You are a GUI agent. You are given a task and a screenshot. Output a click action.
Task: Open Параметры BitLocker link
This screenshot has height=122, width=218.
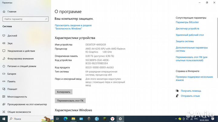(x=187, y=22)
